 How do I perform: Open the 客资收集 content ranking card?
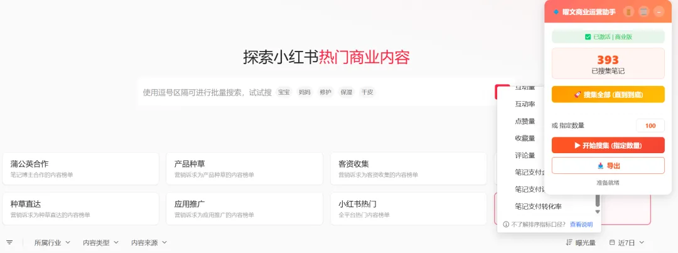coord(409,169)
